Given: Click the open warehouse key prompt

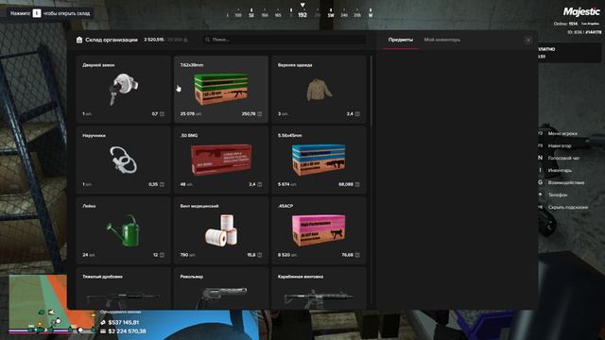Looking at the screenshot, I should coord(50,13).
